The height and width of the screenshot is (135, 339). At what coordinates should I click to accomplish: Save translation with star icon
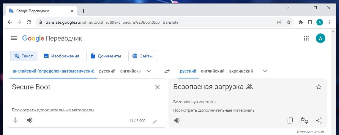point(319,87)
